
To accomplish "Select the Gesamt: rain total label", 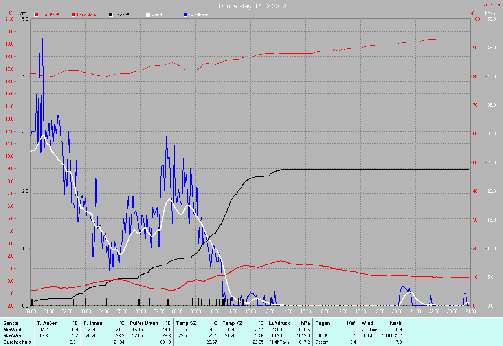I will coord(323,342).
